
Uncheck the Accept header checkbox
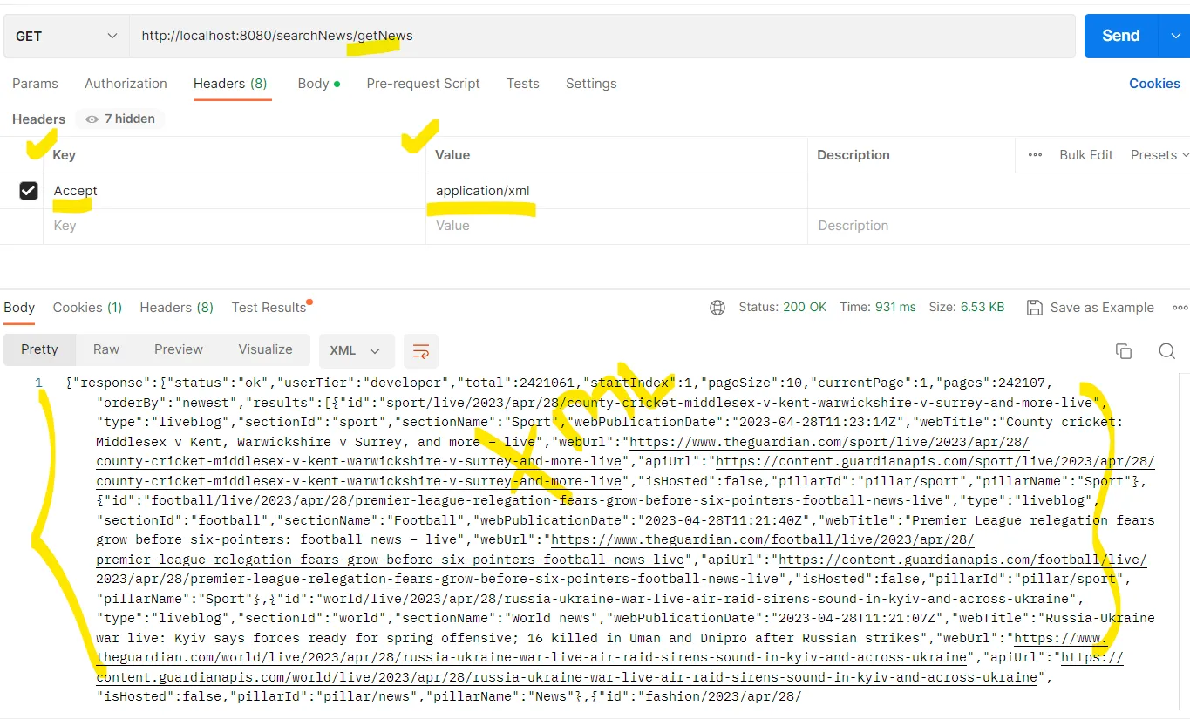click(29, 191)
